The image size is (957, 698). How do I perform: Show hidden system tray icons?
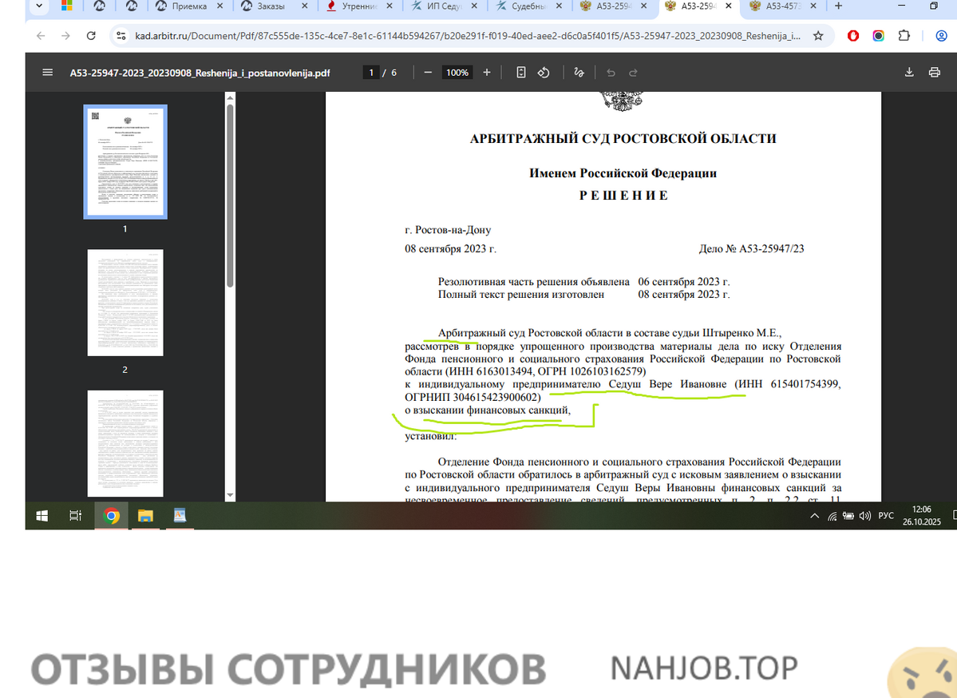point(814,516)
